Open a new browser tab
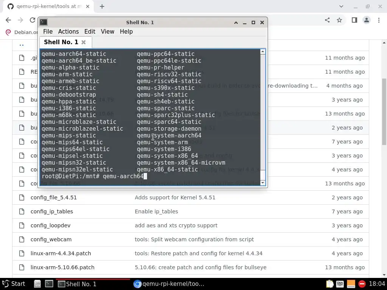 pos(102,6)
